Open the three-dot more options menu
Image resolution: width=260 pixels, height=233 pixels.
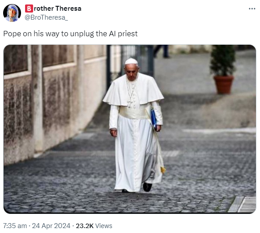coord(252,8)
